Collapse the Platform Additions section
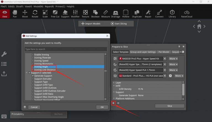The height and width of the screenshot is (122, 212). [114, 98]
